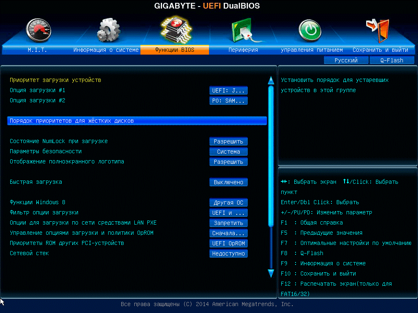Screen dimensions: 418x313
Task: Select Состояние NumLock при загрузке label
Action: pos(59,141)
